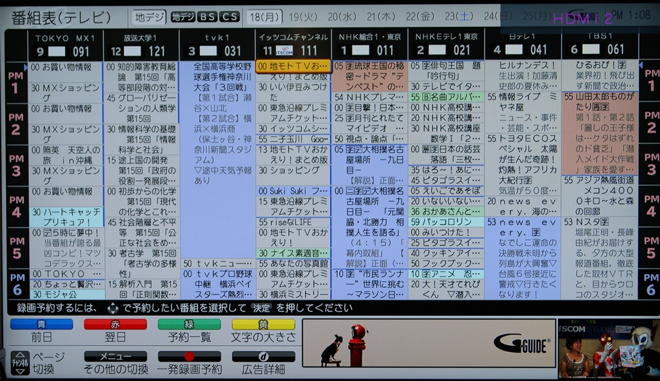Screen dimensions: 660x381
Task: Select the トヨタECOスペシャル program
Action: pyautogui.click(x=523, y=164)
